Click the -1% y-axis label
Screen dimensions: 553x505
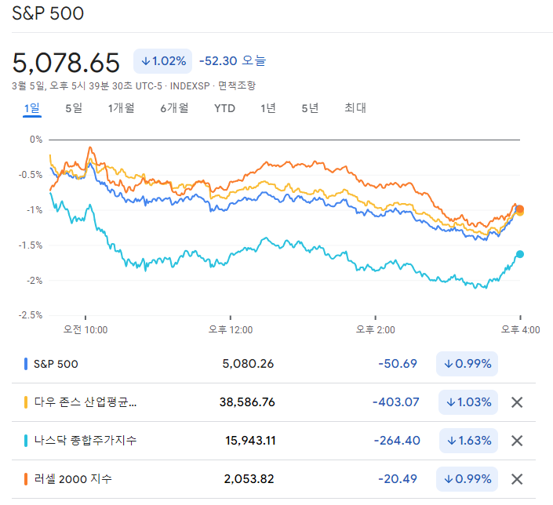click(35, 210)
